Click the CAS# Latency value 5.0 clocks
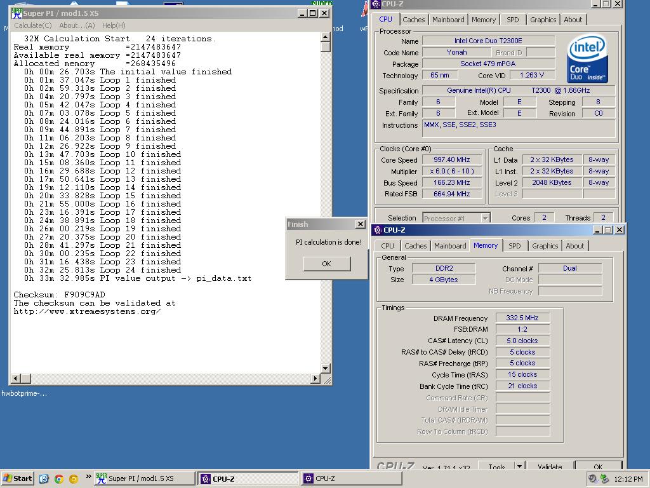 [522, 341]
